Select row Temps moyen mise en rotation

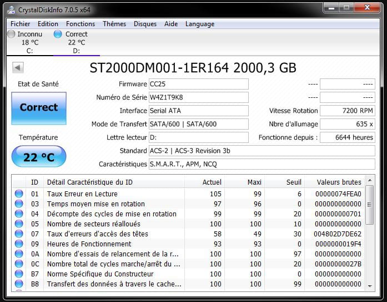click(x=189, y=204)
